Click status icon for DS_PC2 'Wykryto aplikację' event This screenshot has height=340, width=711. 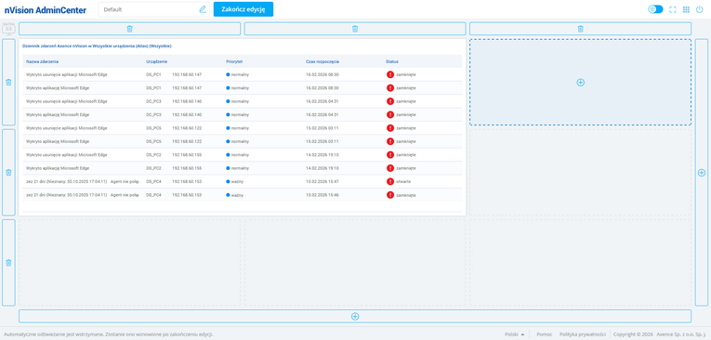390,168
